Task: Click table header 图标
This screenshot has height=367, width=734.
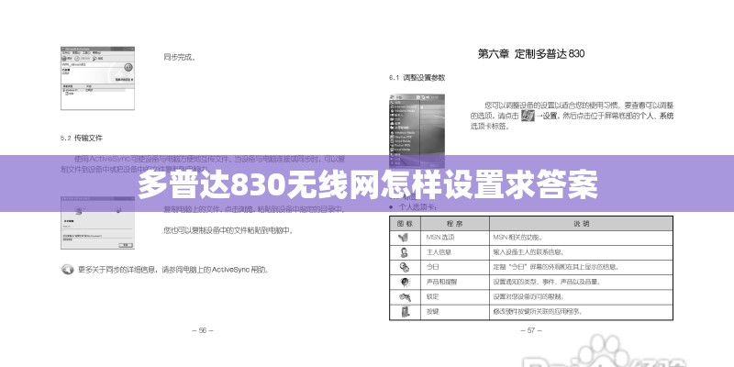Action: (405, 223)
